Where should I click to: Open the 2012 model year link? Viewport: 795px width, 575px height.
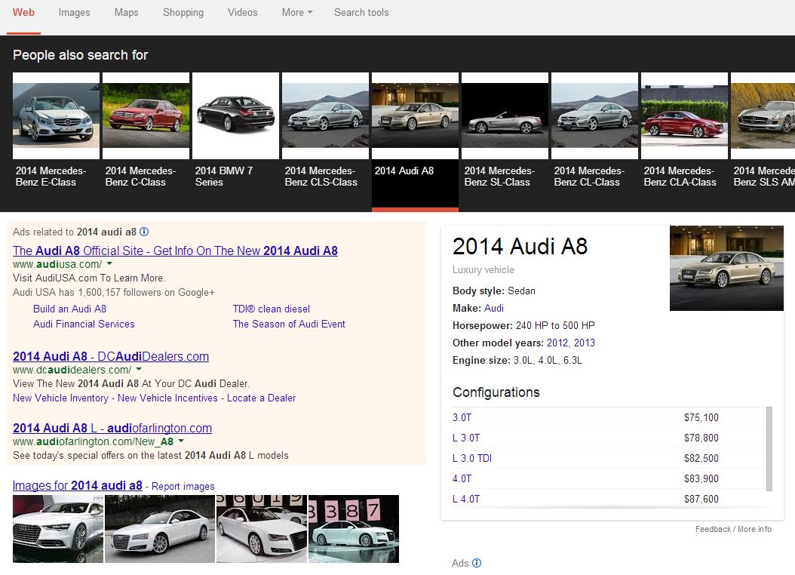pyautogui.click(x=557, y=343)
